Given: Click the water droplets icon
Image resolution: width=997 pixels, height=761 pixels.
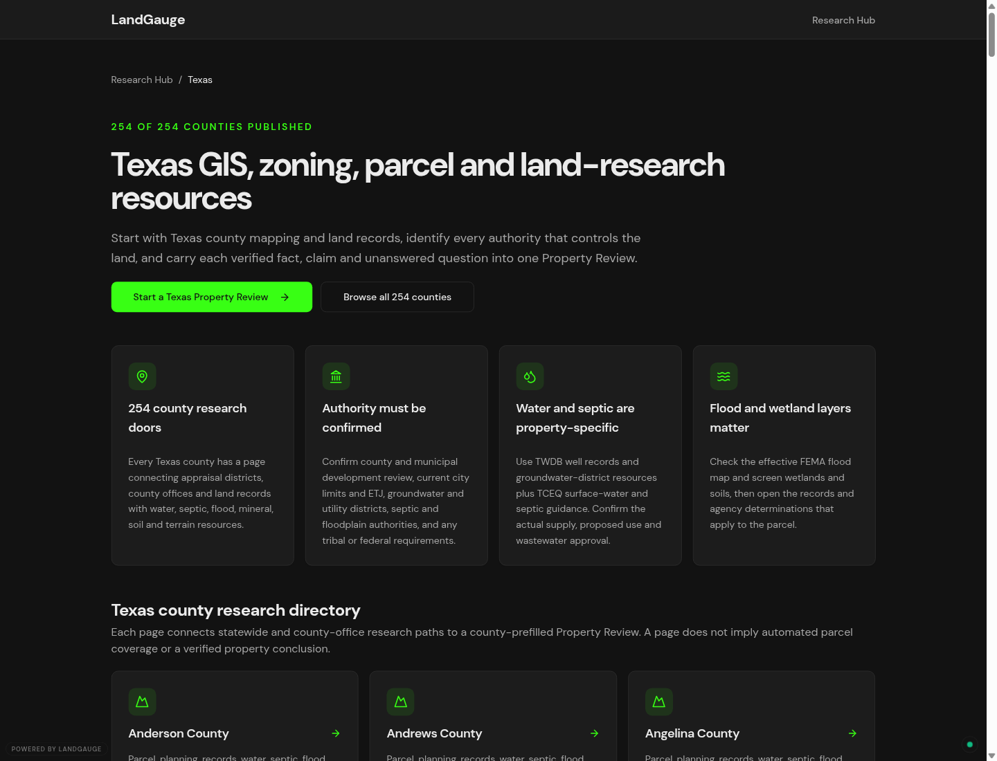Looking at the screenshot, I should pos(530,376).
